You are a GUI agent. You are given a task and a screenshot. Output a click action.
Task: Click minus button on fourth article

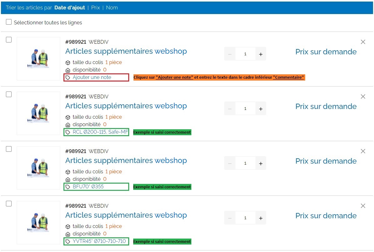(230, 218)
